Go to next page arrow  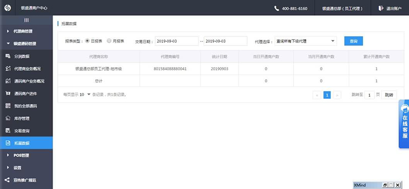337,95
